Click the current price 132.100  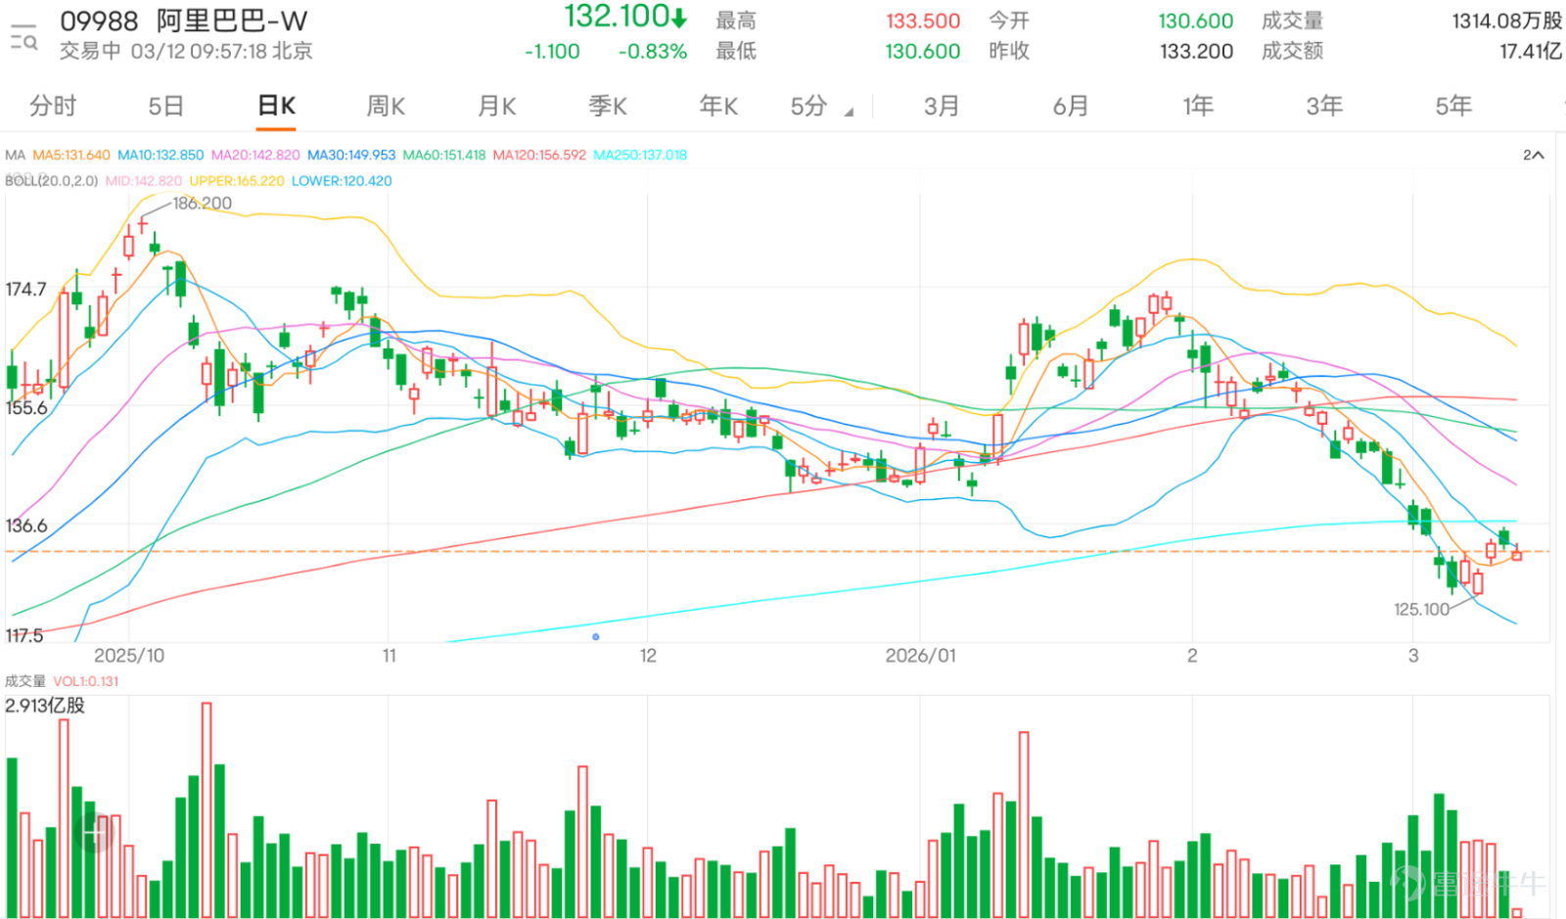tap(625, 17)
